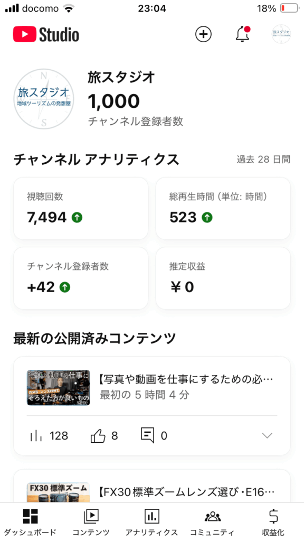Open チャンネル登録者数 +42 card
The image size is (304, 541).
[x=81, y=278]
